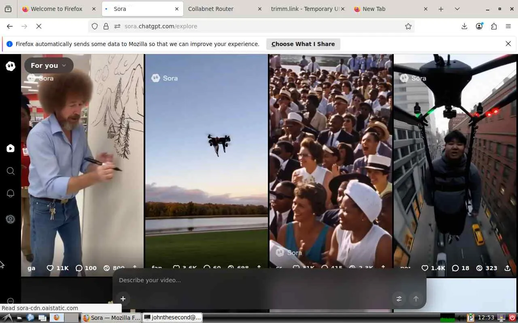The image size is (518, 323).
Task: Select johnthesecond terminal taskbar window
Action: (x=173, y=318)
